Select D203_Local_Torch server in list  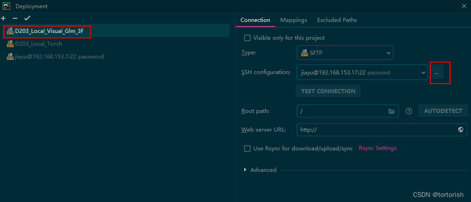tap(38, 44)
